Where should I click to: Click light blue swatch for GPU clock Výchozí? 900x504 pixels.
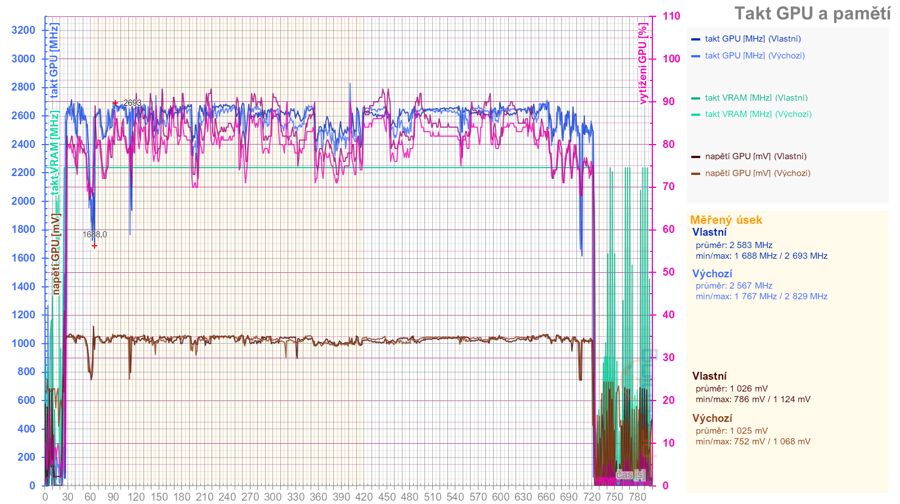point(696,56)
